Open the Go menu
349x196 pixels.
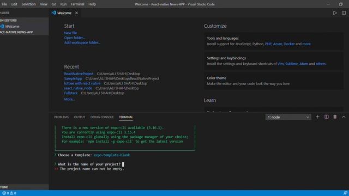pyautogui.click(x=54, y=4)
